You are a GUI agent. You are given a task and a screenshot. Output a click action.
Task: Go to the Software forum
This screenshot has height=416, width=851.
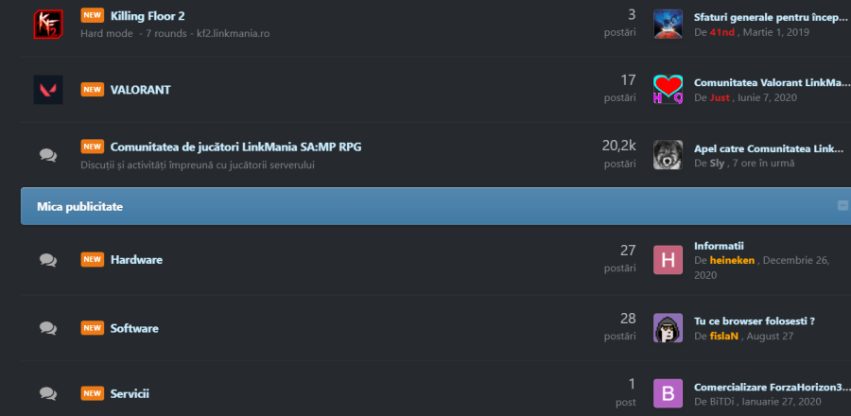(x=134, y=328)
